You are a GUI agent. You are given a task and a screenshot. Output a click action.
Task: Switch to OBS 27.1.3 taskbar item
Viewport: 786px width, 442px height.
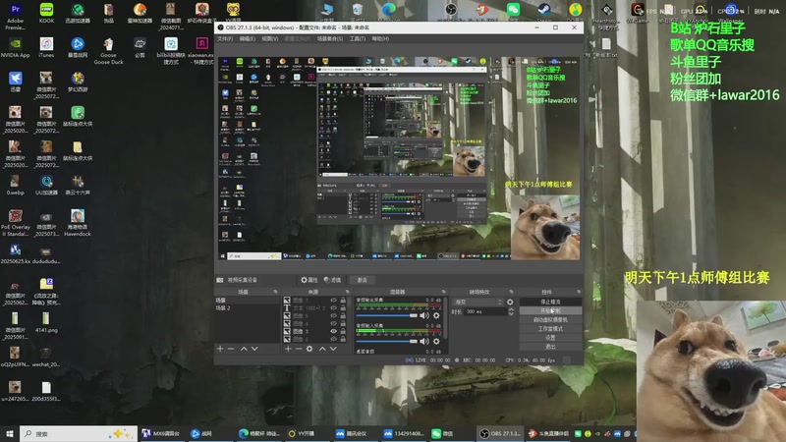(x=501, y=433)
